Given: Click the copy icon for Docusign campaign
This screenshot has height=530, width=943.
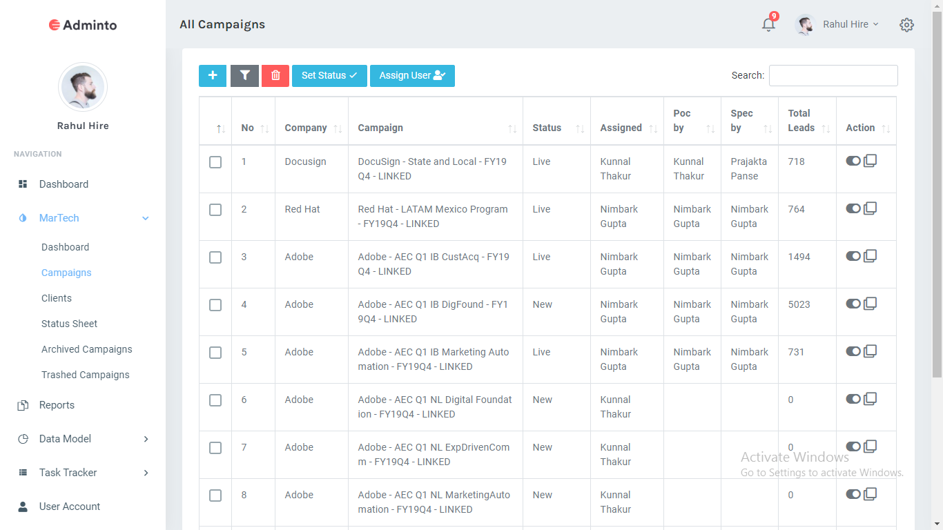Looking at the screenshot, I should 871,161.
